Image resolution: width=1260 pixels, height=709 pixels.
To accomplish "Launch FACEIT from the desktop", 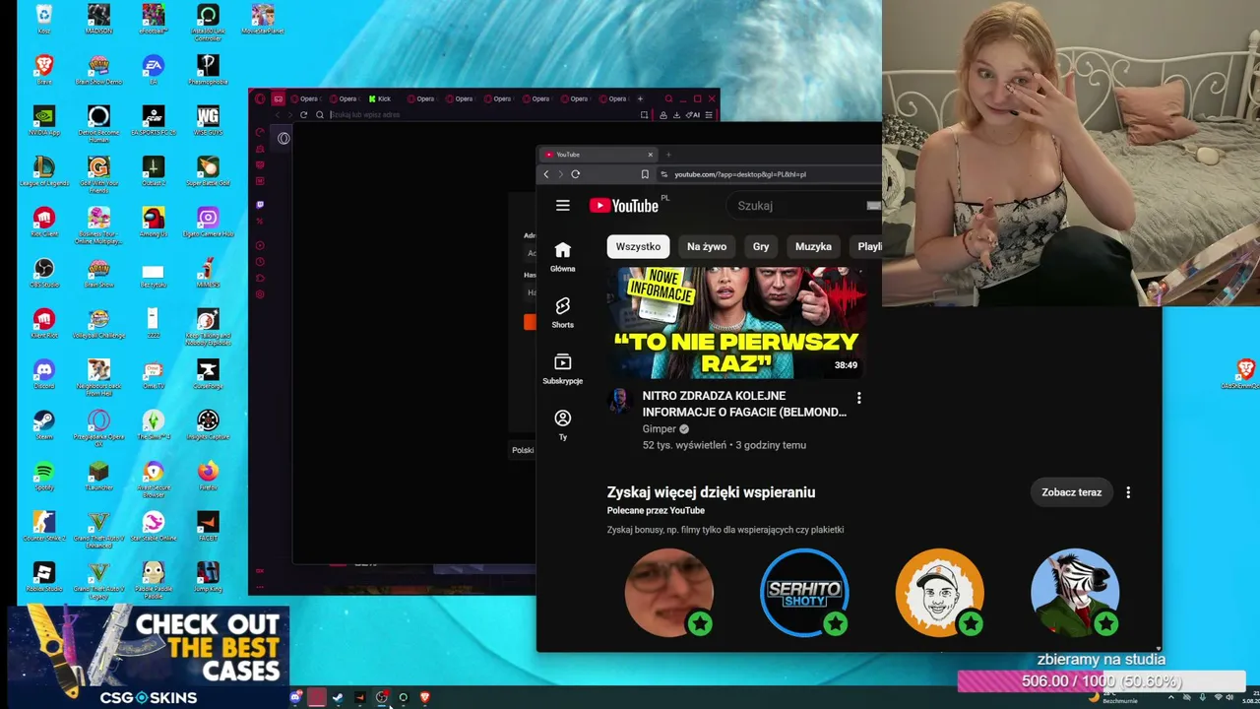I will 208,526.
